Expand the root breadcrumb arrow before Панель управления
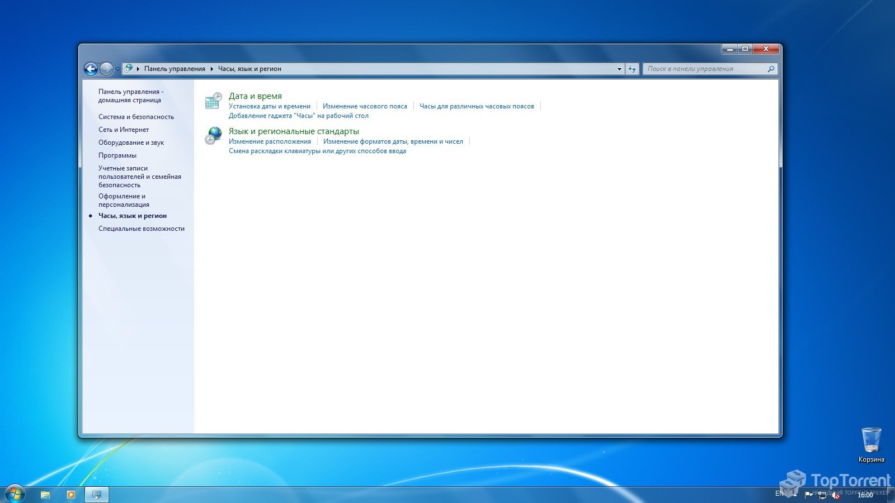 [x=138, y=69]
